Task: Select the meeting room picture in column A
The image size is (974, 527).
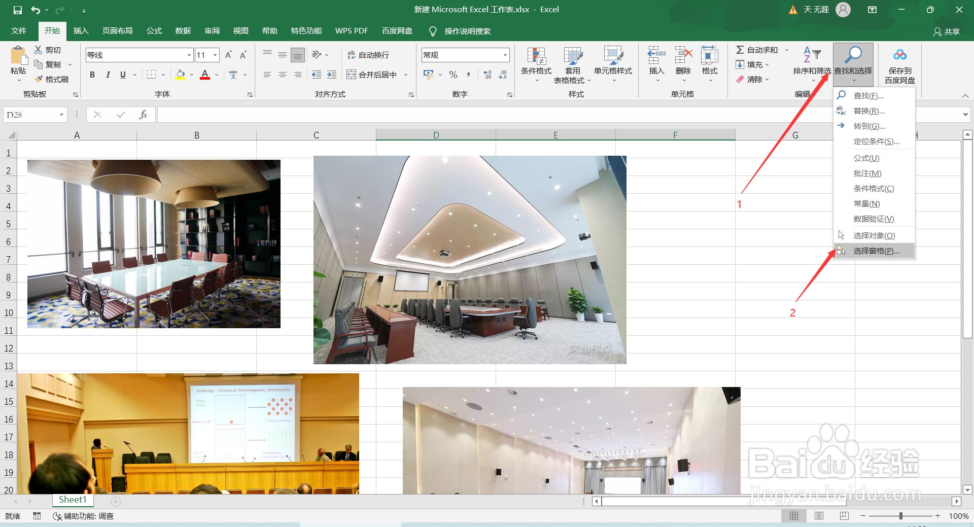Action: pos(154,244)
